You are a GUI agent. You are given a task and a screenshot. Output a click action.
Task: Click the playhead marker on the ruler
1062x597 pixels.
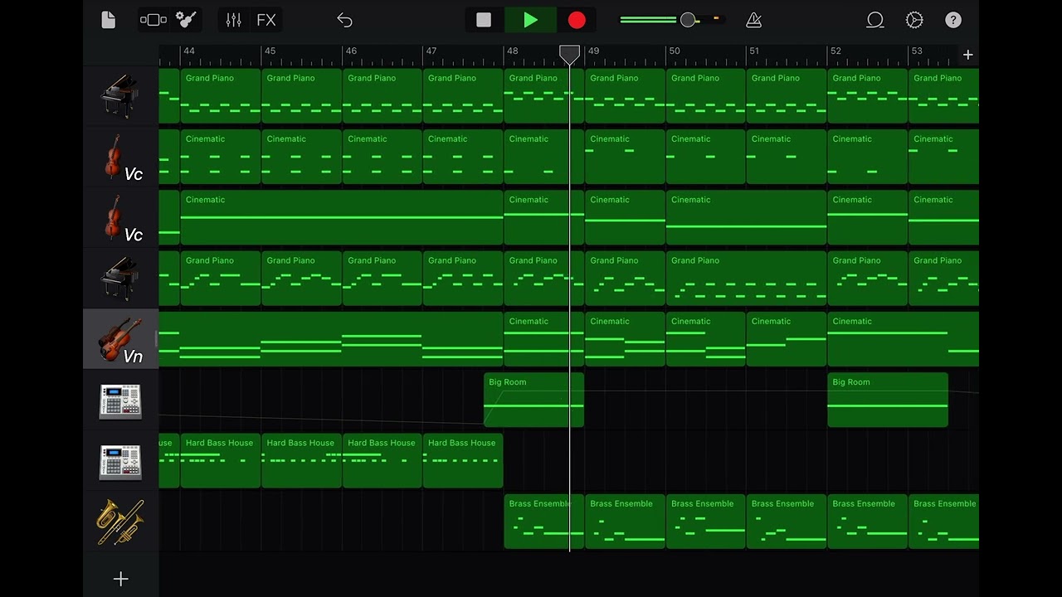pyautogui.click(x=569, y=56)
